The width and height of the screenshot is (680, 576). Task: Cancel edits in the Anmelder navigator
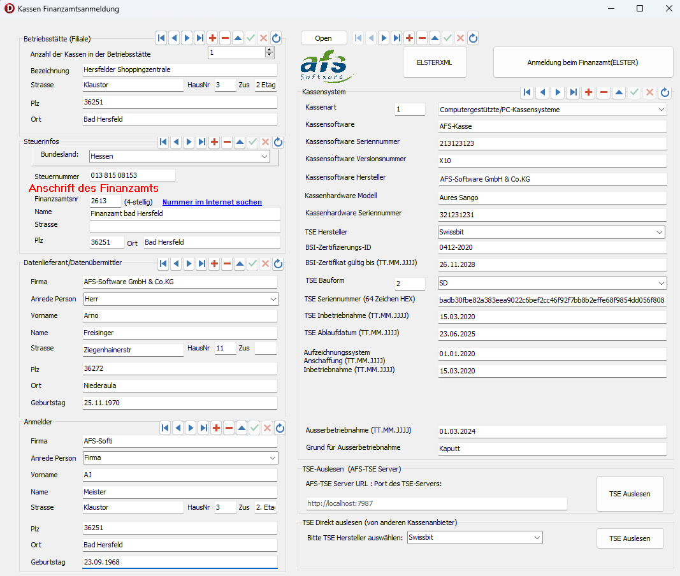pos(267,428)
